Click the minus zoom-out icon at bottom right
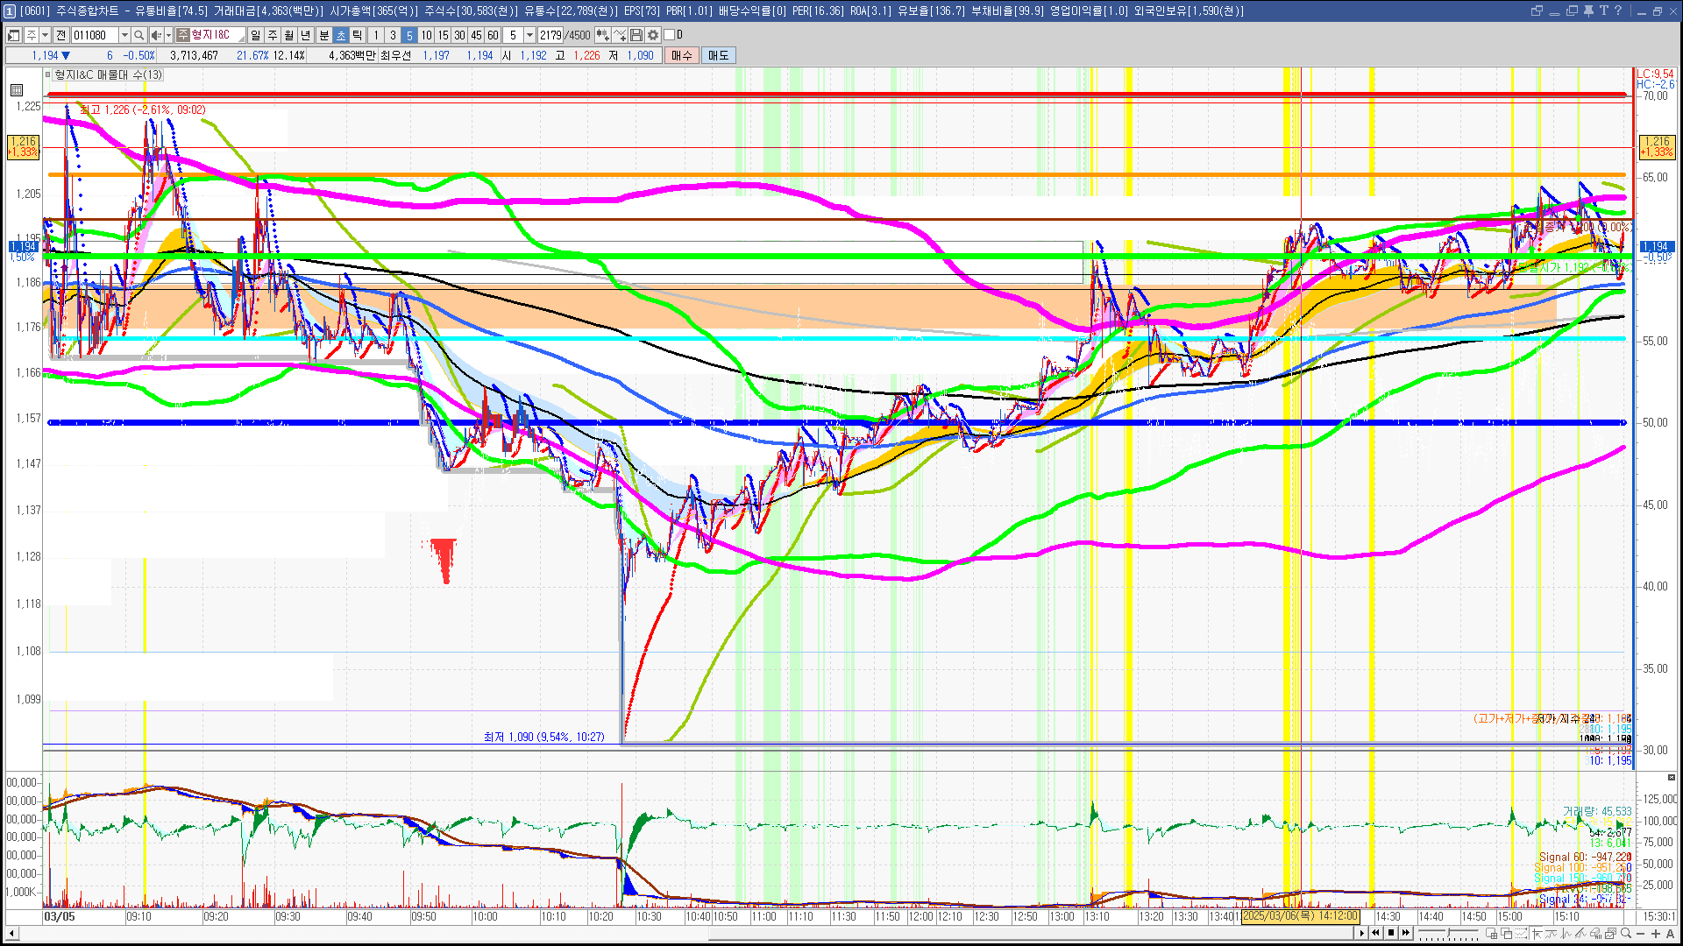 (1641, 933)
